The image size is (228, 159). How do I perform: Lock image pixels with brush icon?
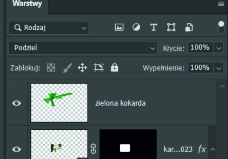[x=67, y=68]
